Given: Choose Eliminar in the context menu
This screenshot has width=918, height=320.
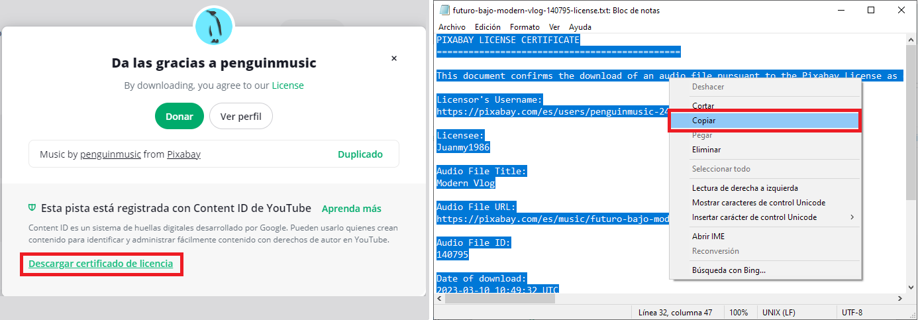Looking at the screenshot, I should 765,150.
